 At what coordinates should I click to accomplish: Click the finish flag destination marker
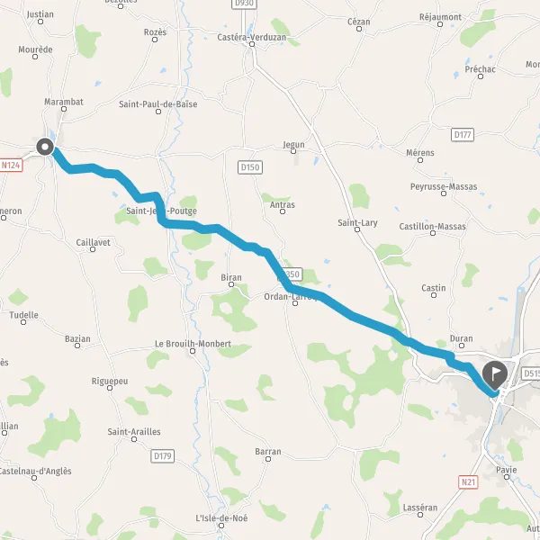coord(495,376)
